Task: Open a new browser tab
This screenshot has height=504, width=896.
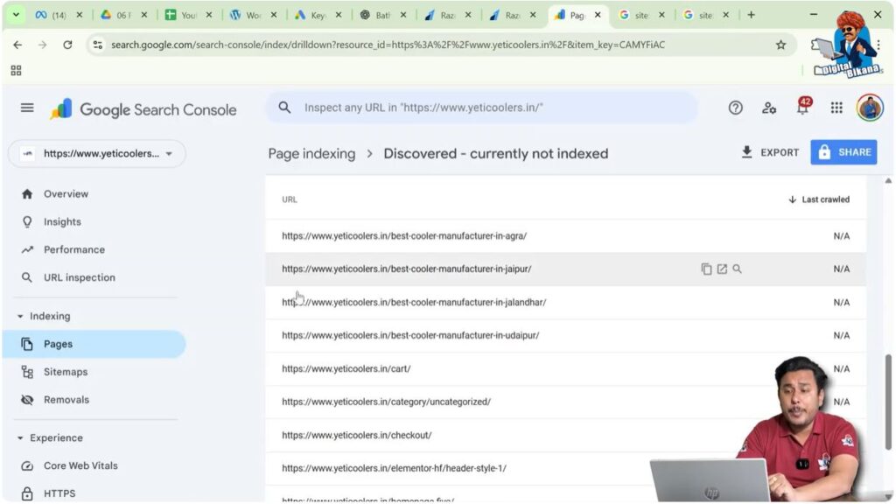Action: click(x=751, y=15)
